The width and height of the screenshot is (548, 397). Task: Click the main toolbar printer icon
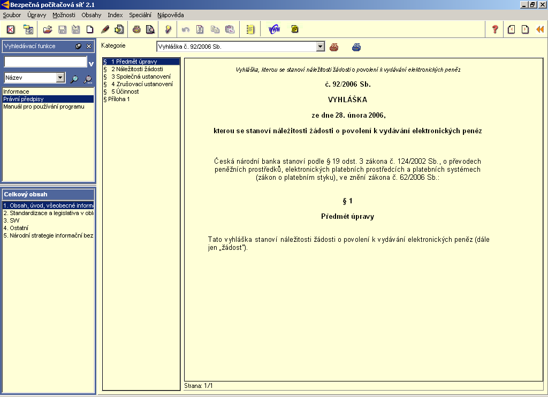(x=136, y=30)
